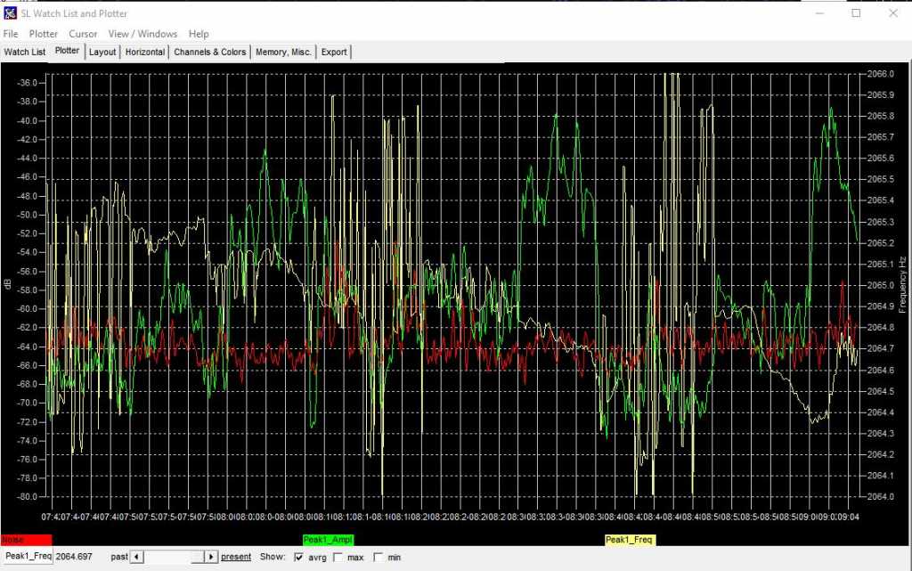
Task: Close the SL Watch List window
Action: coord(893,12)
